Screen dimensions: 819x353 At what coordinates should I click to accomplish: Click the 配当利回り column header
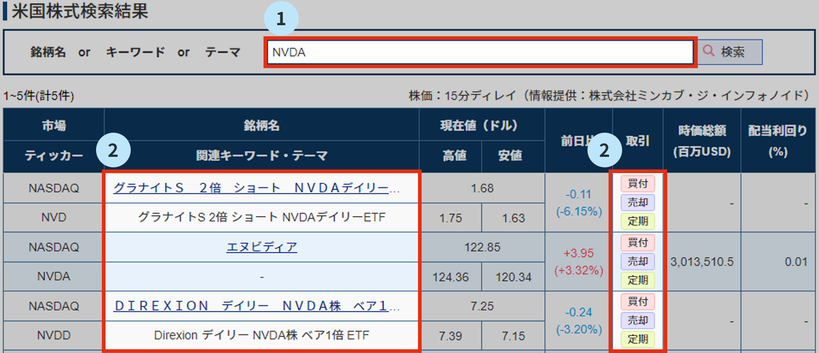click(778, 141)
